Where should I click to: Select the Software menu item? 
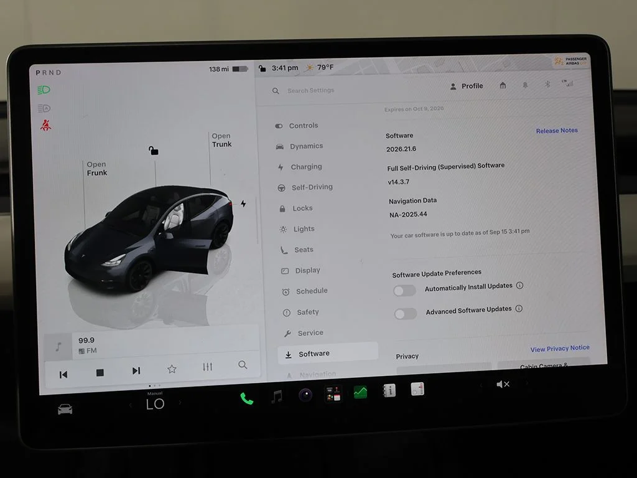coord(328,354)
